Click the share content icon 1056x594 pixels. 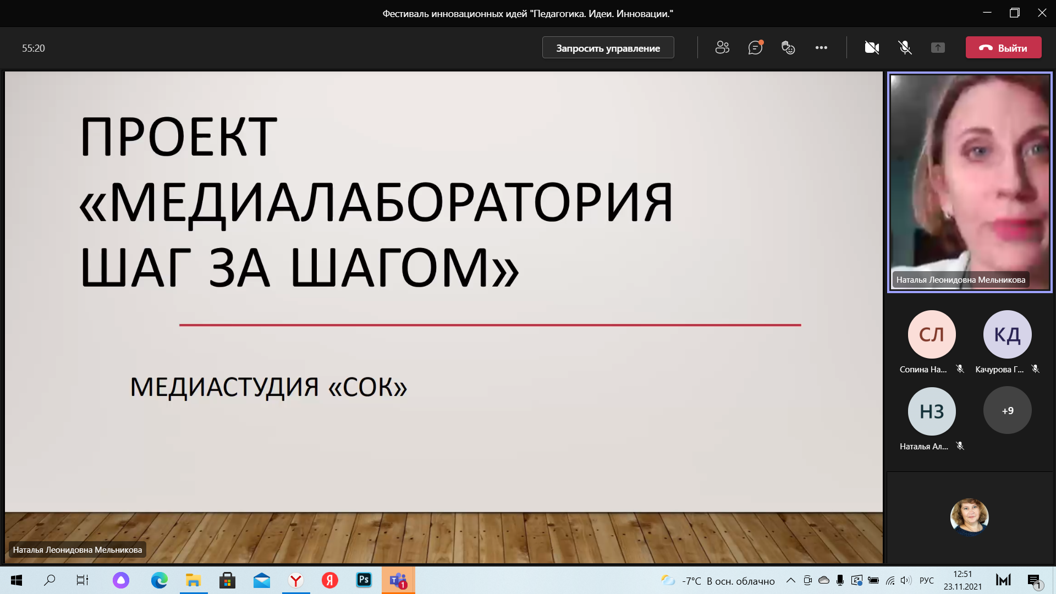coord(938,48)
